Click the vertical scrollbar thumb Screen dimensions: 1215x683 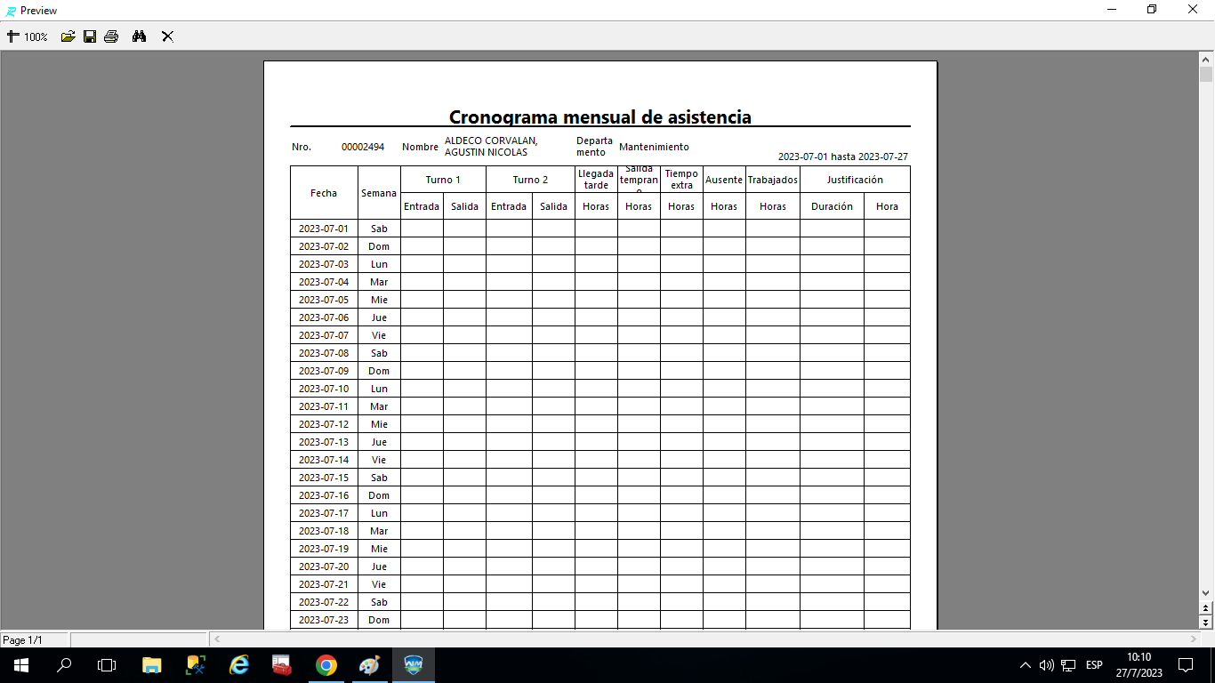point(1206,75)
